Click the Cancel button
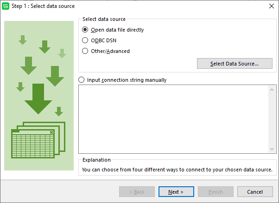 click(x=255, y=192)
